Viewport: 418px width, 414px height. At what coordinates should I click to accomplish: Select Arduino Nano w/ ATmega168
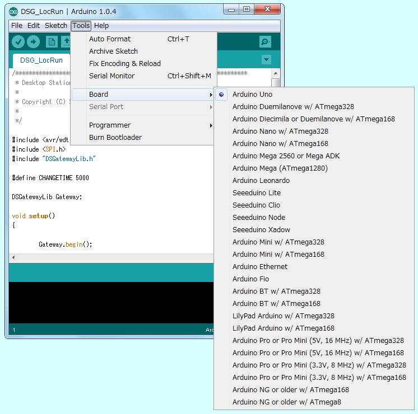tap(314, 144)
